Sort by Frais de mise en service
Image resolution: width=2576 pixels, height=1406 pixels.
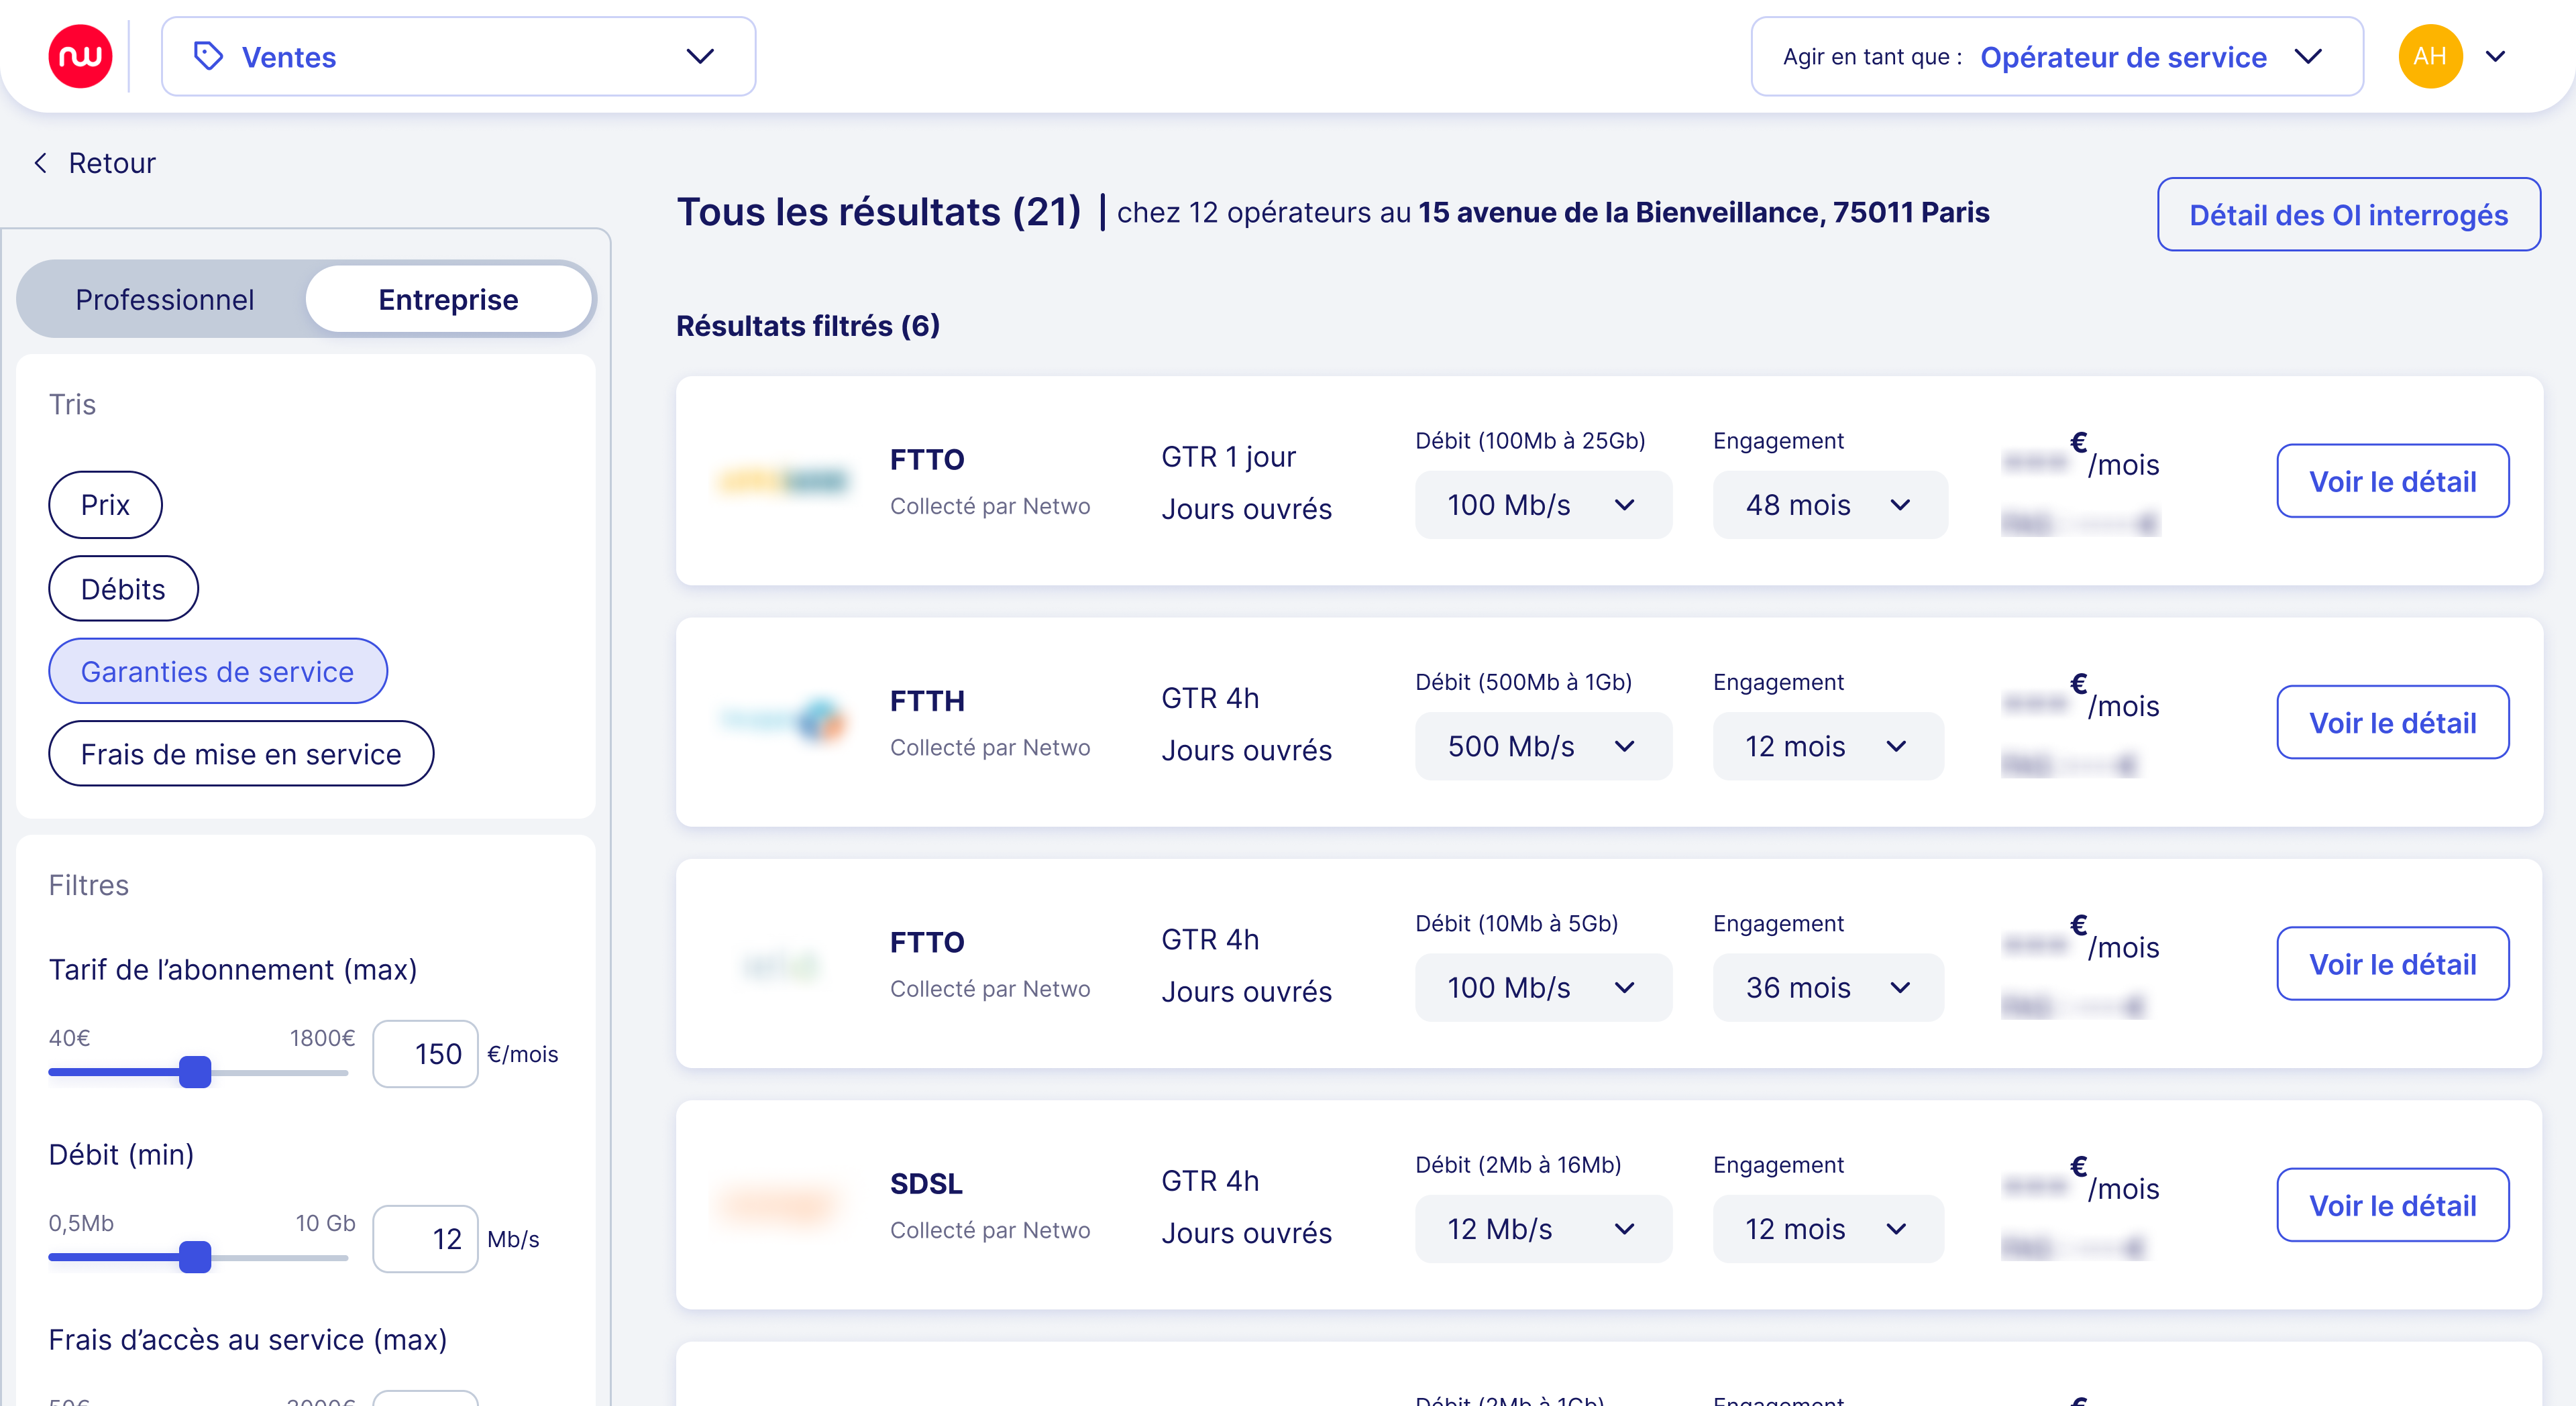(241, 754)
